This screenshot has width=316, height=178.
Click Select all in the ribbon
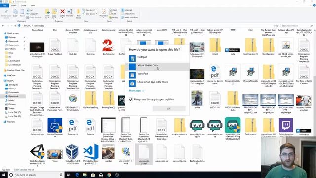[x=127, y=10]
